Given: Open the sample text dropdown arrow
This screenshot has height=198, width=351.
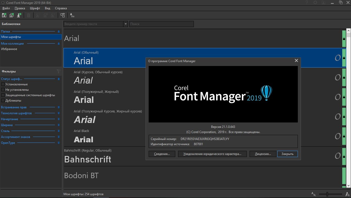Looking at the screenshot, I should tap(126, 24).
